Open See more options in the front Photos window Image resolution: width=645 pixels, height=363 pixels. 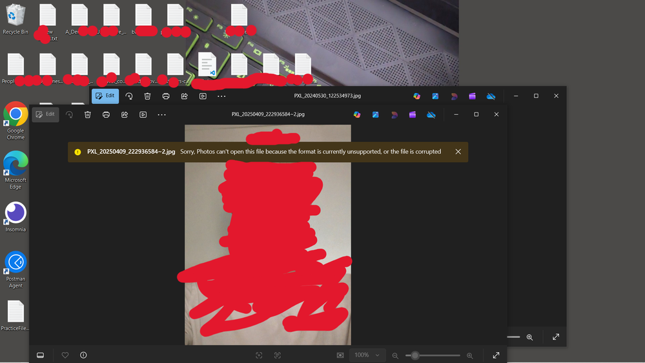(x=161, y=114)
